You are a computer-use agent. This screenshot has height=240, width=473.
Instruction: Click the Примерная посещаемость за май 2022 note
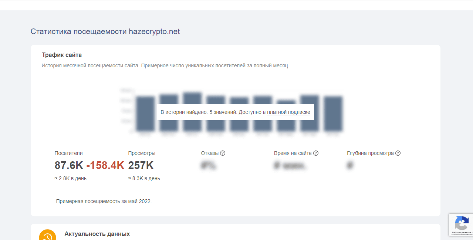coord(104,202)
